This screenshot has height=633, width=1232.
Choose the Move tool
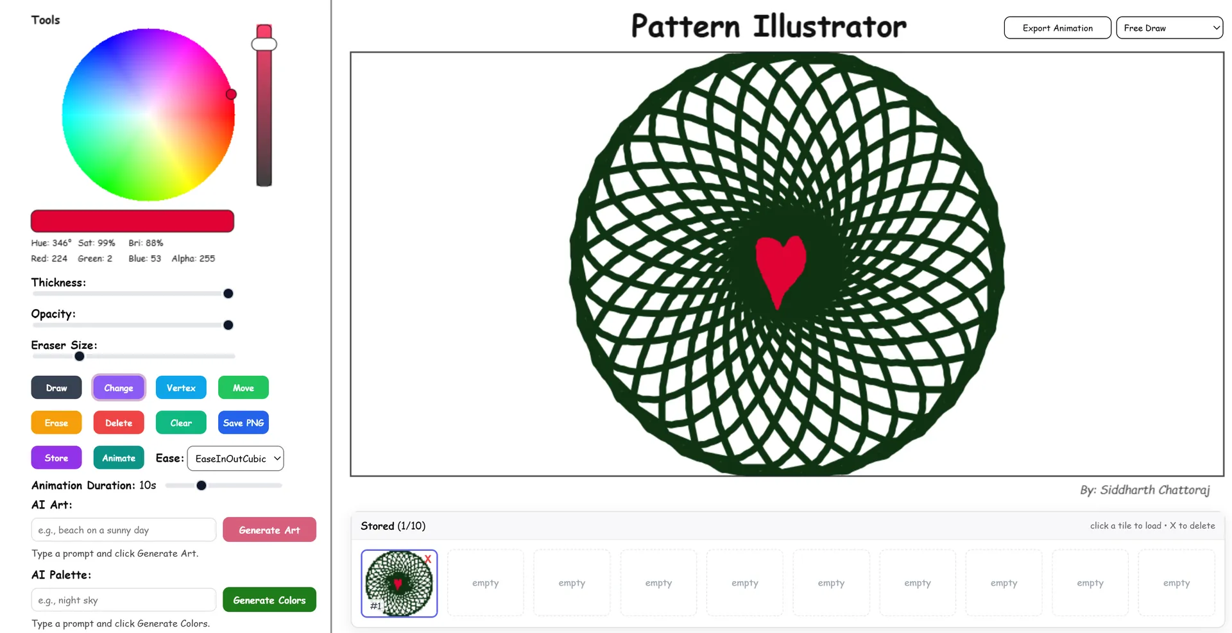(x=243, y=388)
